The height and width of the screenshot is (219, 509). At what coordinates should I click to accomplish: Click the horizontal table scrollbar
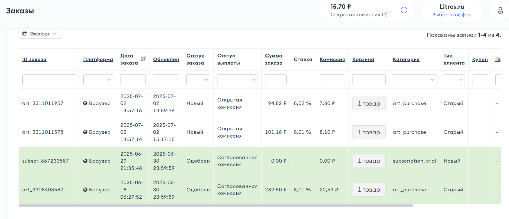point(216,205)
